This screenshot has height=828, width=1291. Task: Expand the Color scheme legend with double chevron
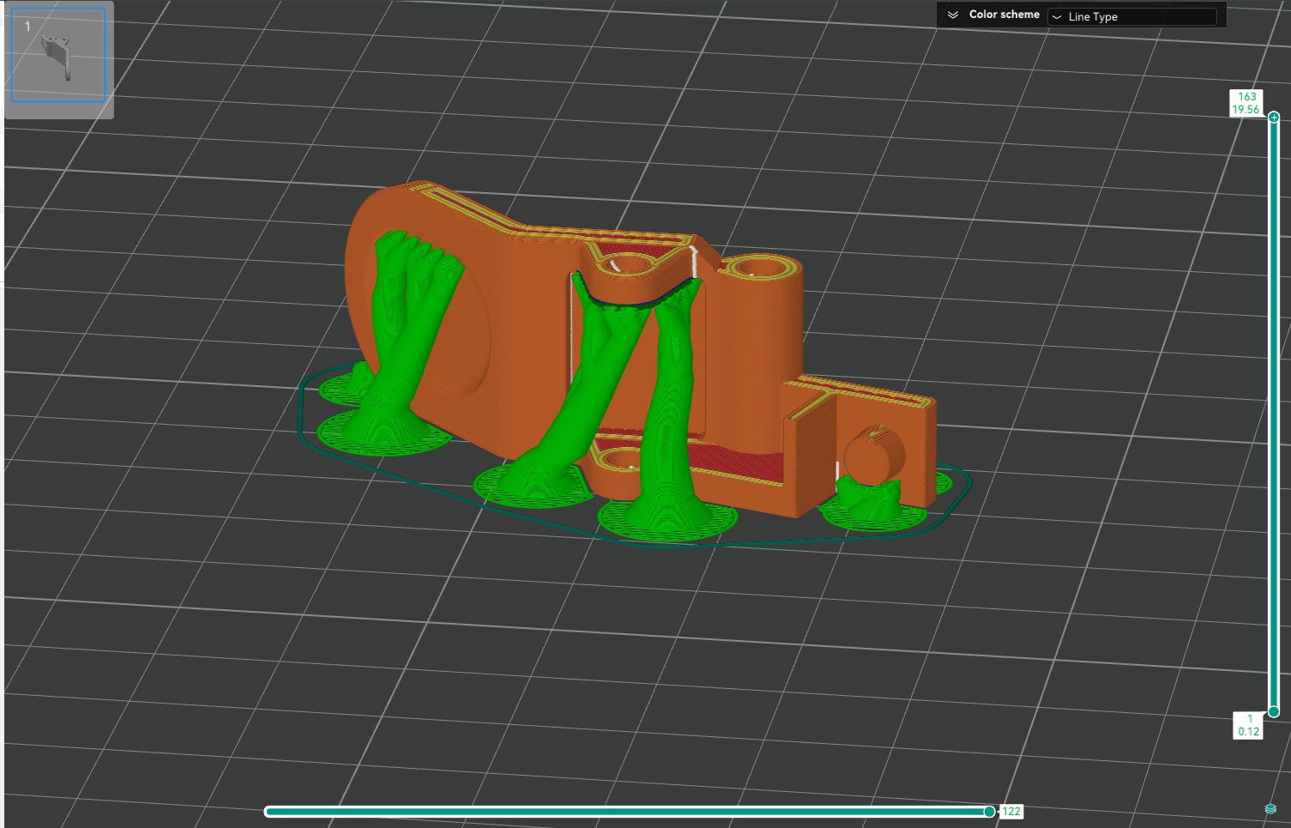[x=952, y=15]
